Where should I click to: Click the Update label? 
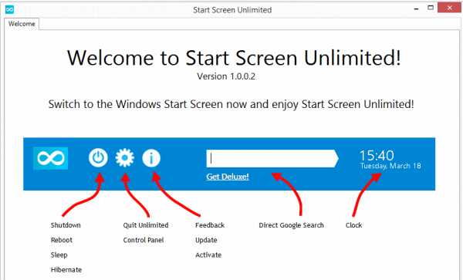[x=206, y=240]
